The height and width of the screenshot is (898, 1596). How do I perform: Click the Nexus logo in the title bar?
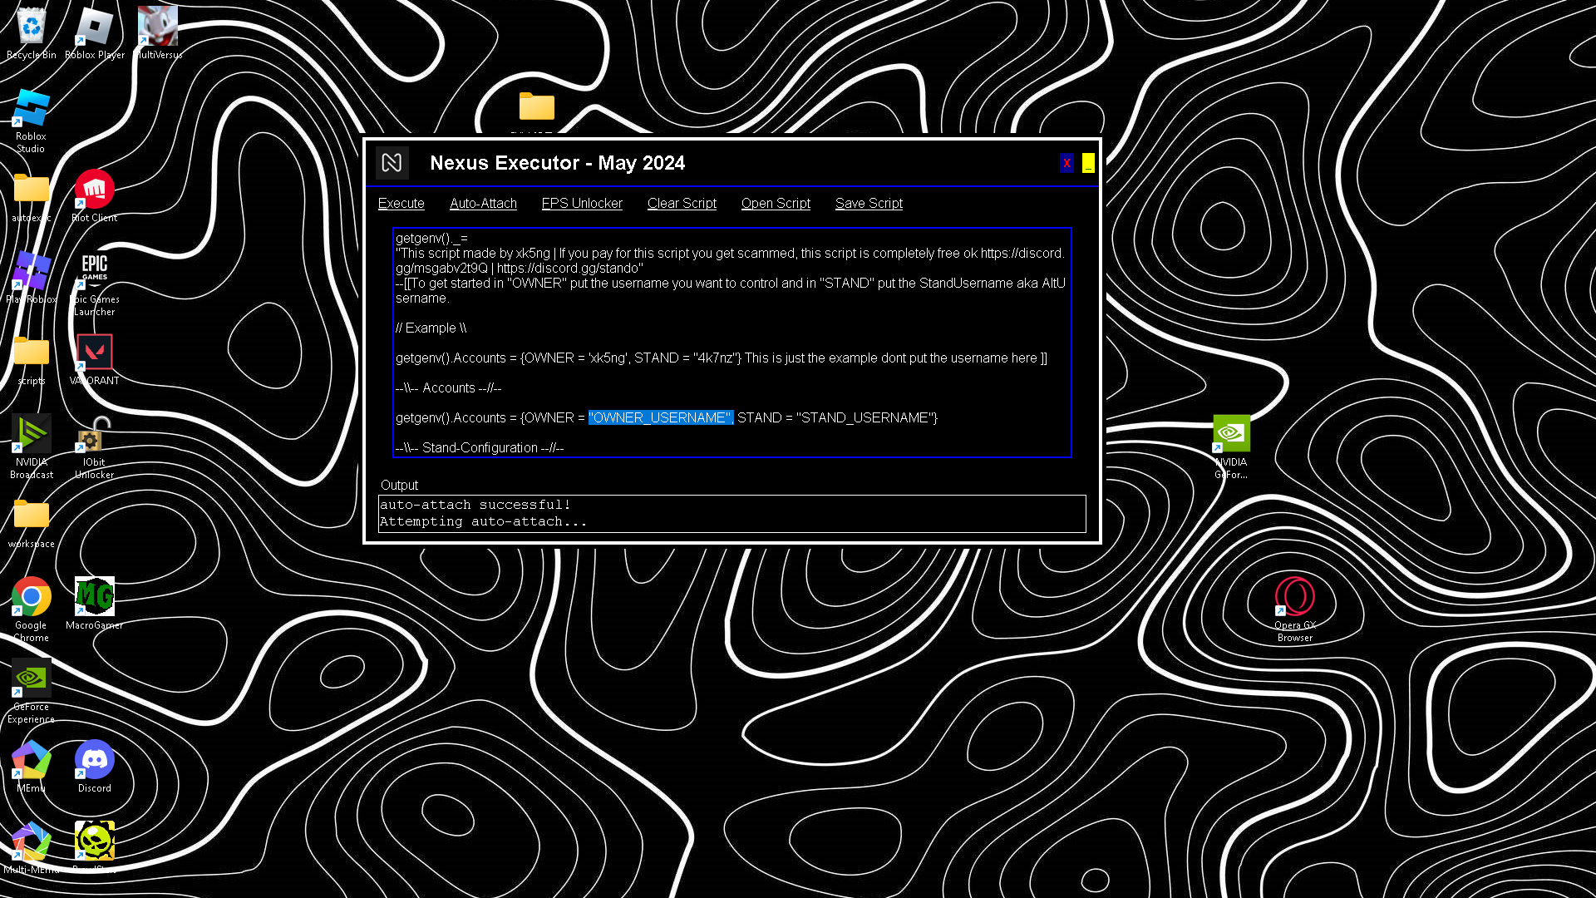point(392,163)
